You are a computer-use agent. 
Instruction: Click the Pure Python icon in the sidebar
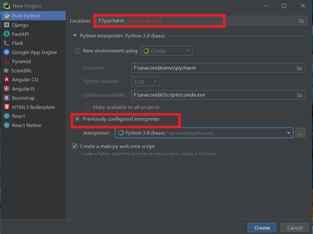tap(7, 16)
